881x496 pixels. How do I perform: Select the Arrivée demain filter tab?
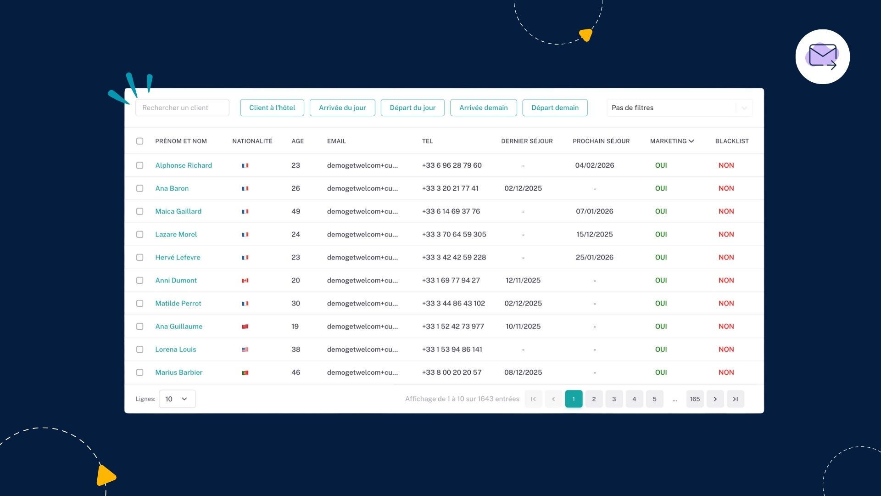(483, 107)
